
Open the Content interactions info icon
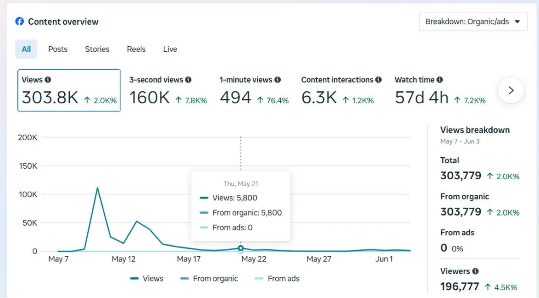(378, 80)
